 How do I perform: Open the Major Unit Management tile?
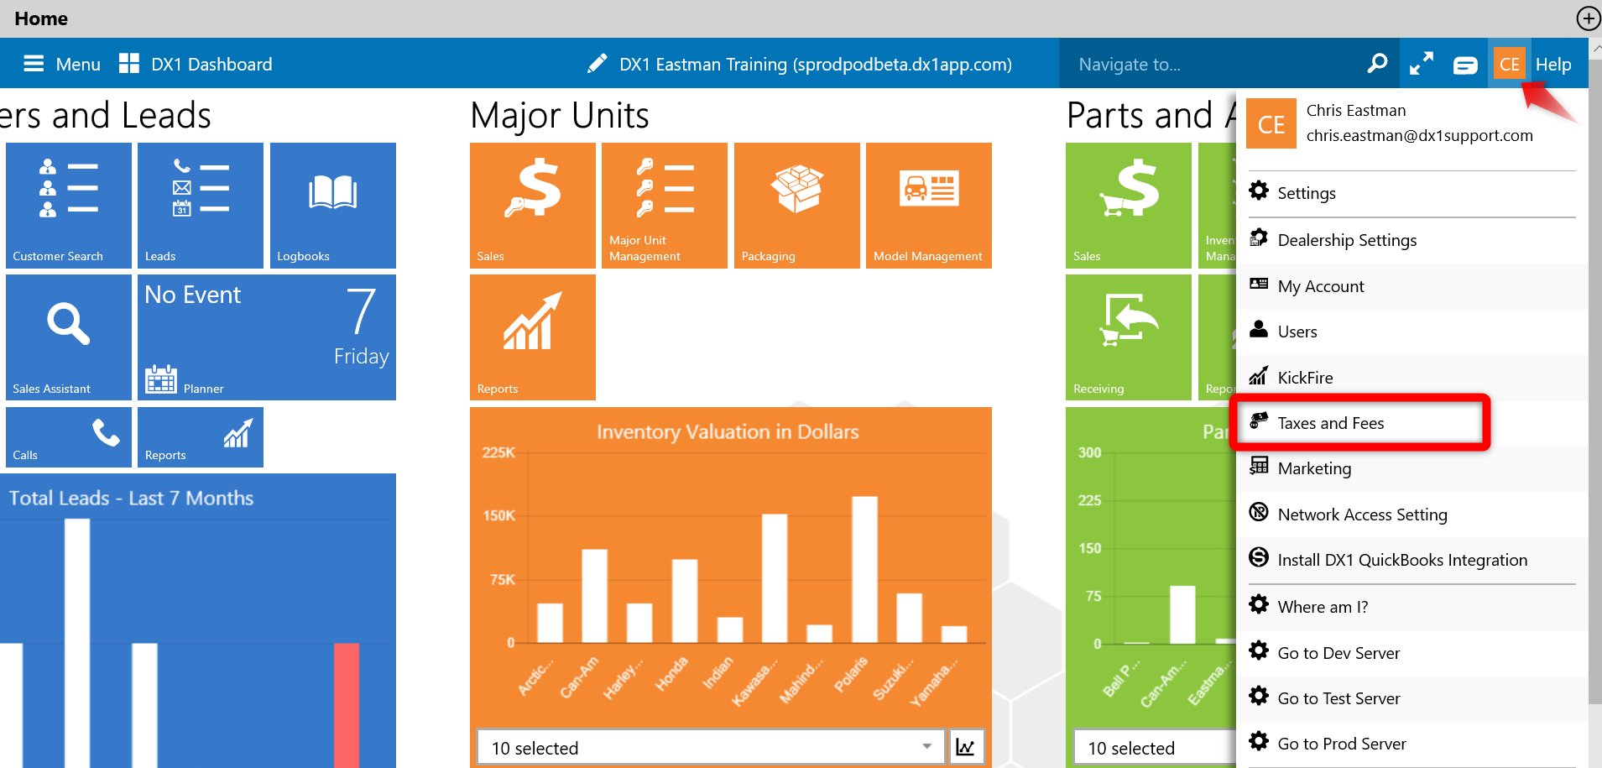click(665, 206)
